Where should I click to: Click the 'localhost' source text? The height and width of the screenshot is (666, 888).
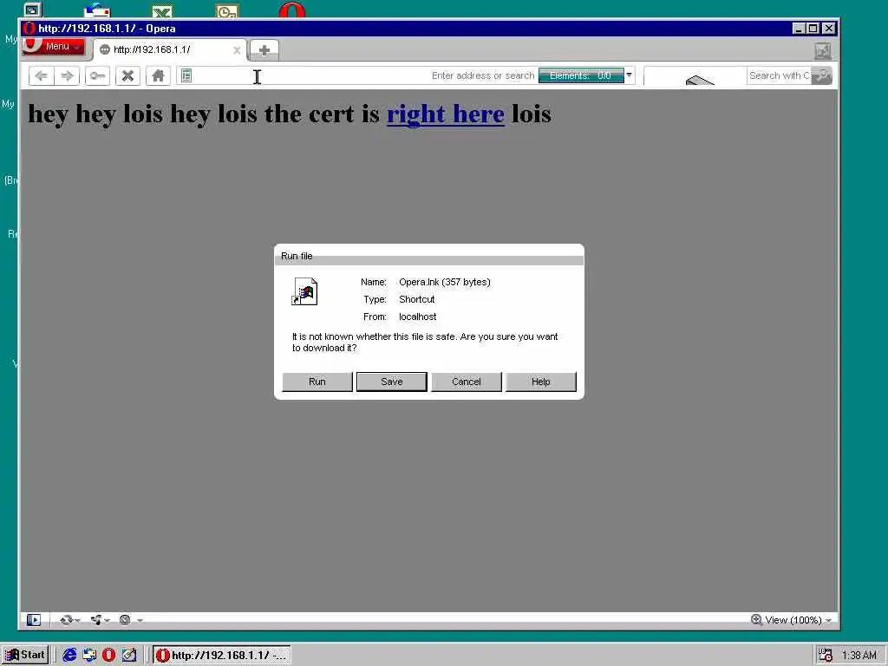pos(417,317)
